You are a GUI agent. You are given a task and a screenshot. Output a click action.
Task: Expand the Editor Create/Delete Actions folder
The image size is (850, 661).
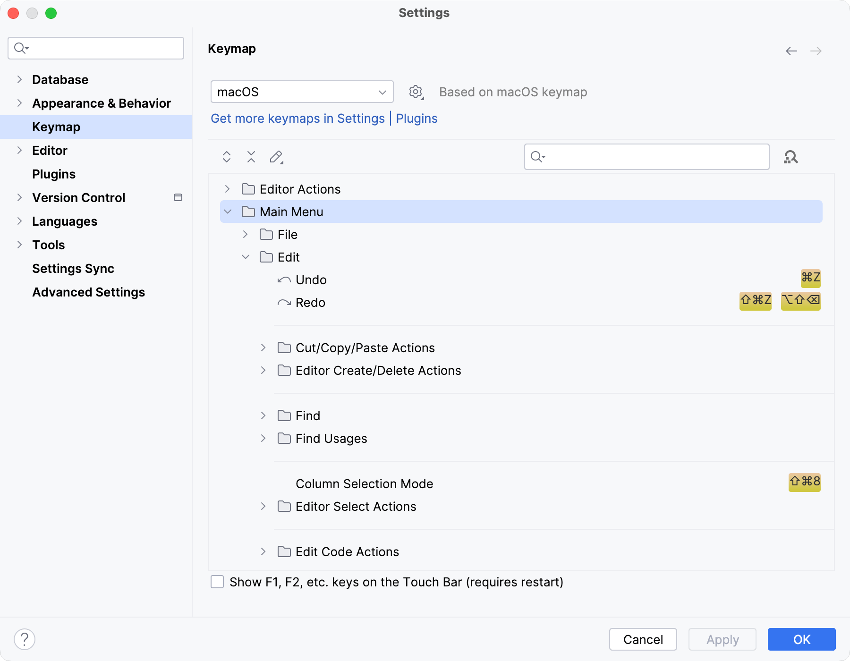(x=263, y=370)
